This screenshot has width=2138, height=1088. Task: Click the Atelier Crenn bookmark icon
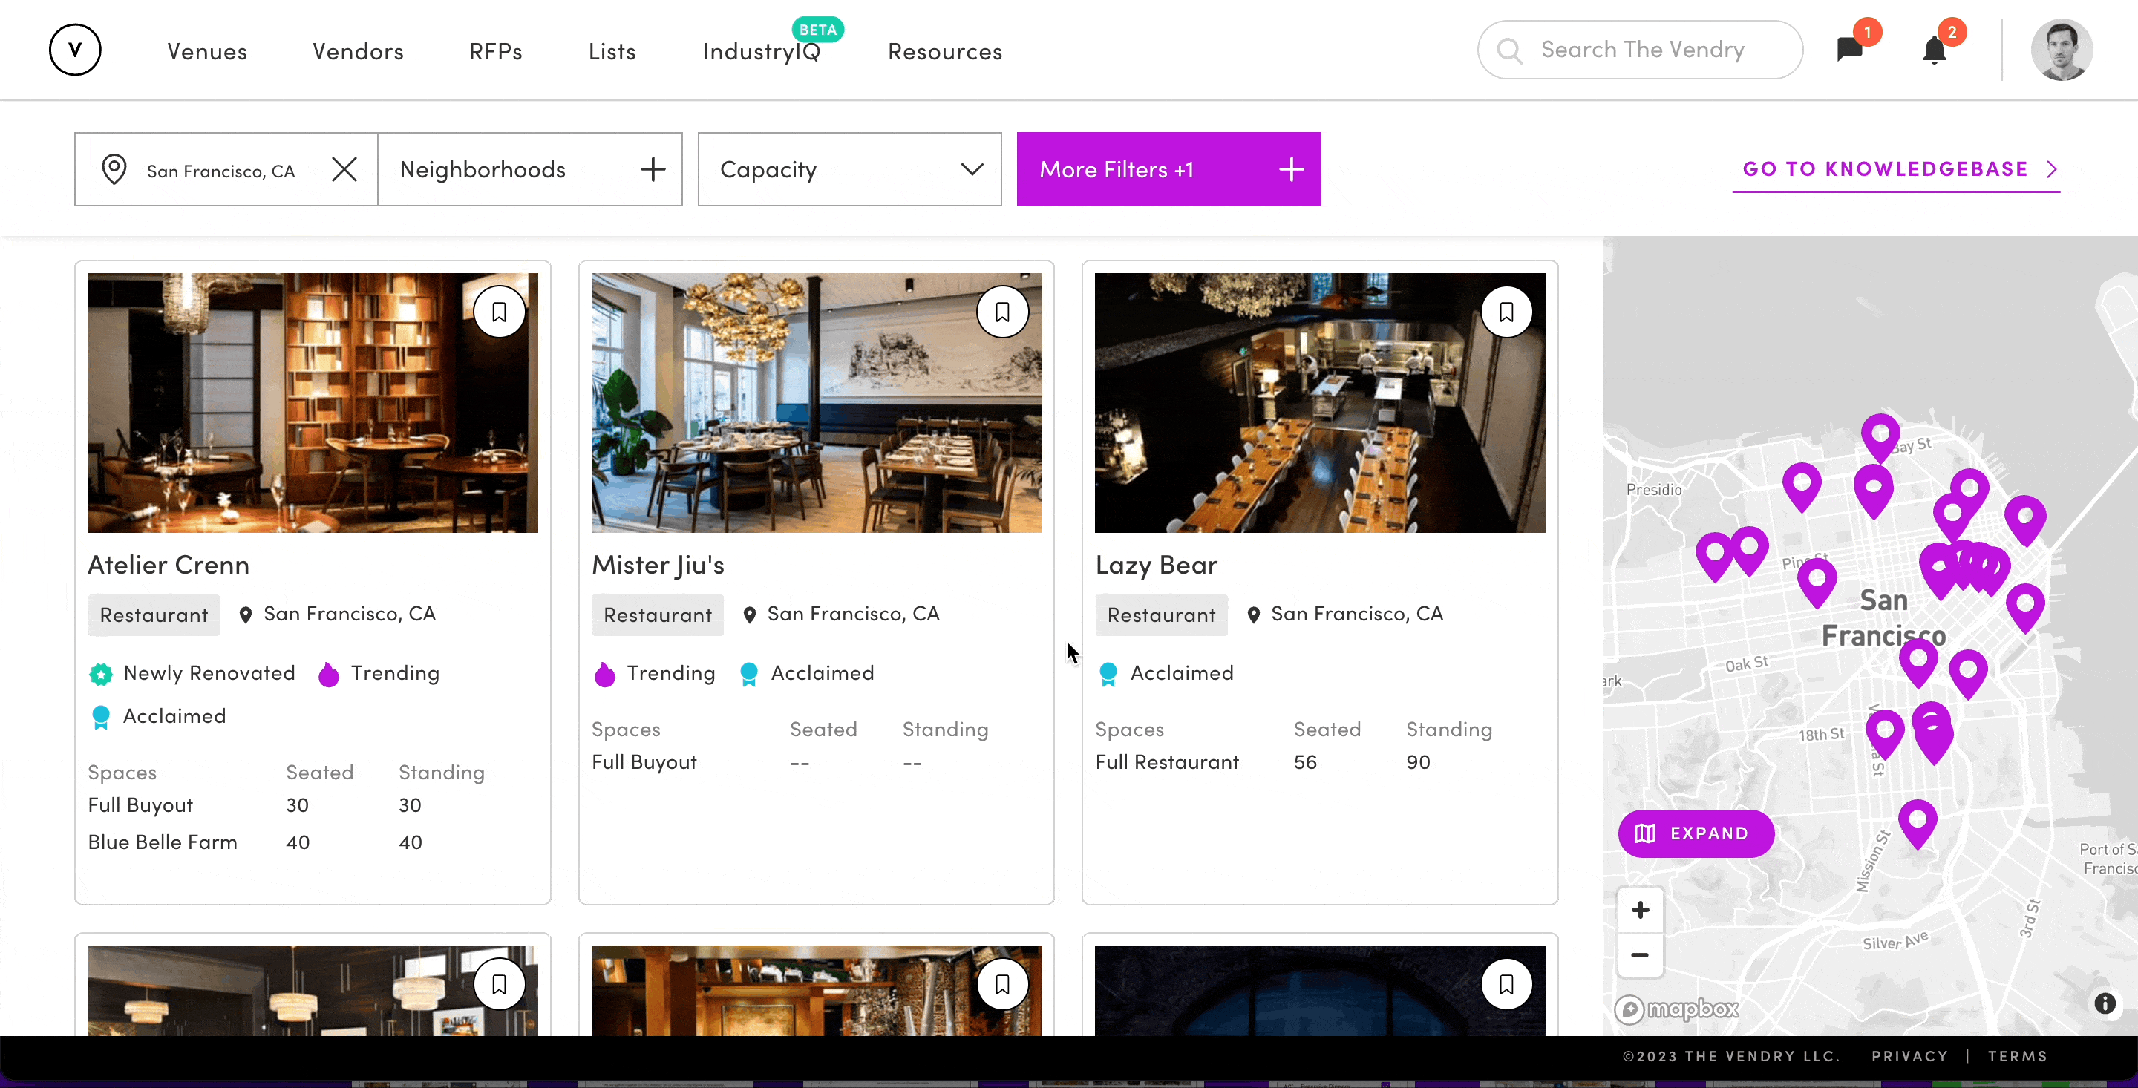[500, 309]
